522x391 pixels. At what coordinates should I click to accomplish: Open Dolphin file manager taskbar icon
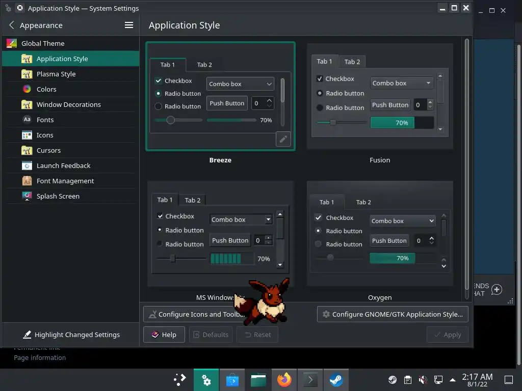[258, 380]
